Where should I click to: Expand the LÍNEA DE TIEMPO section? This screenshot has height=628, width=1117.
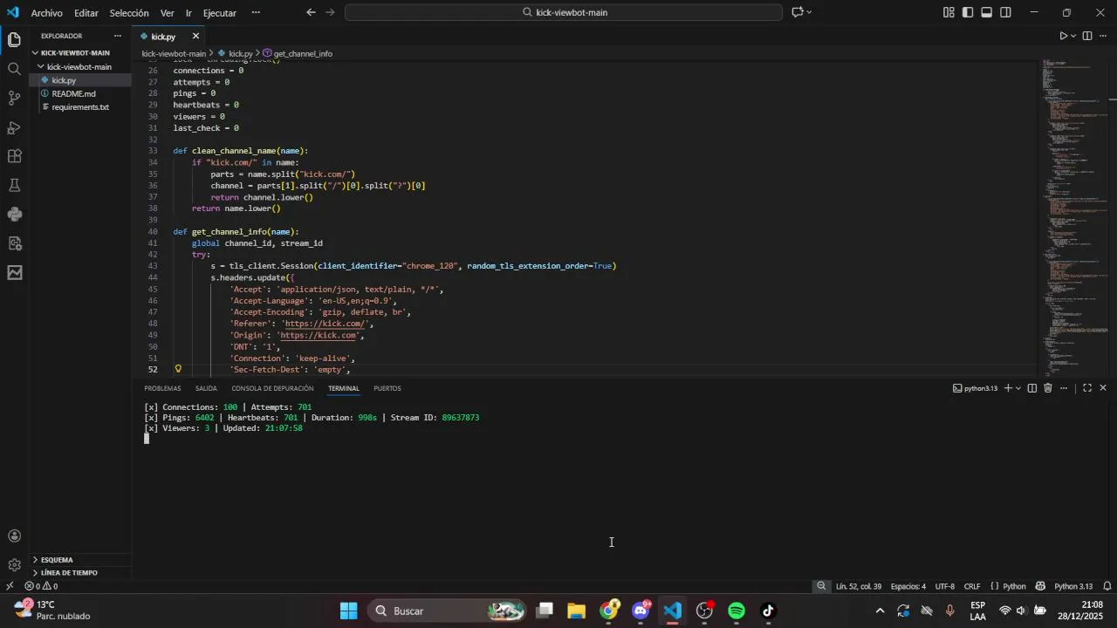tap(80, 573)
